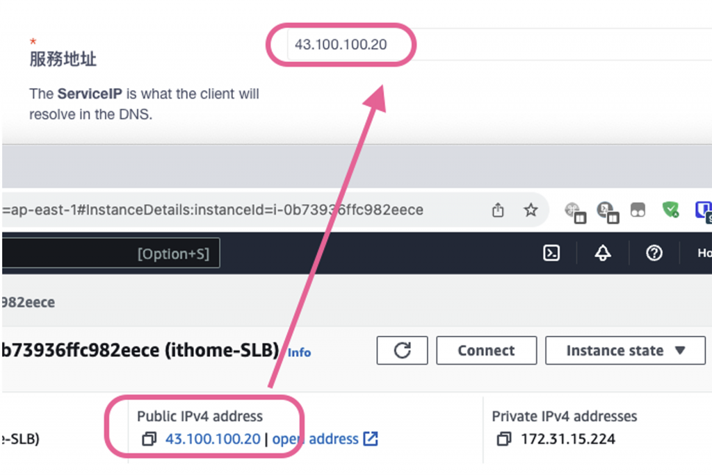Refresh the instance details
This screenshot has width=712, height=475.
point(402,351)
